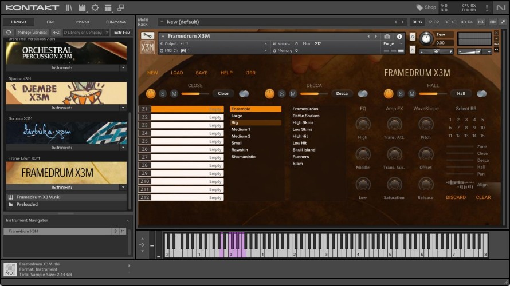Viewport: 510px width, 286px height.
Task: Toggle the CLOSE mic power button
Action: coord(151,94)
